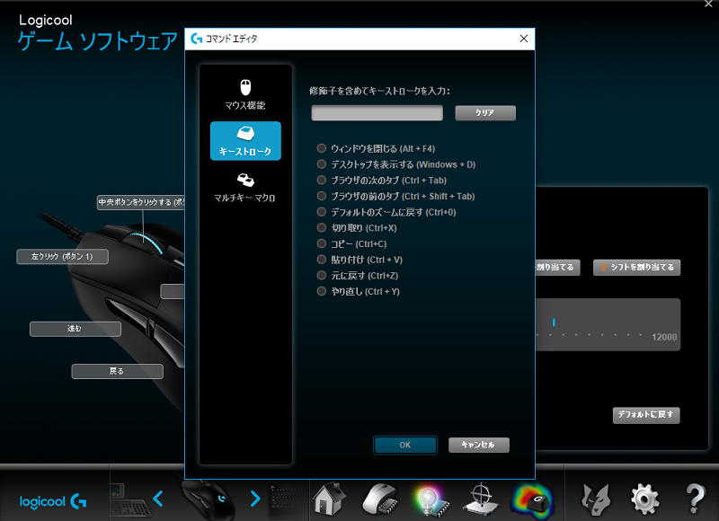Select 切り取り (Ctrl+X) cut option

coord(357,228)
